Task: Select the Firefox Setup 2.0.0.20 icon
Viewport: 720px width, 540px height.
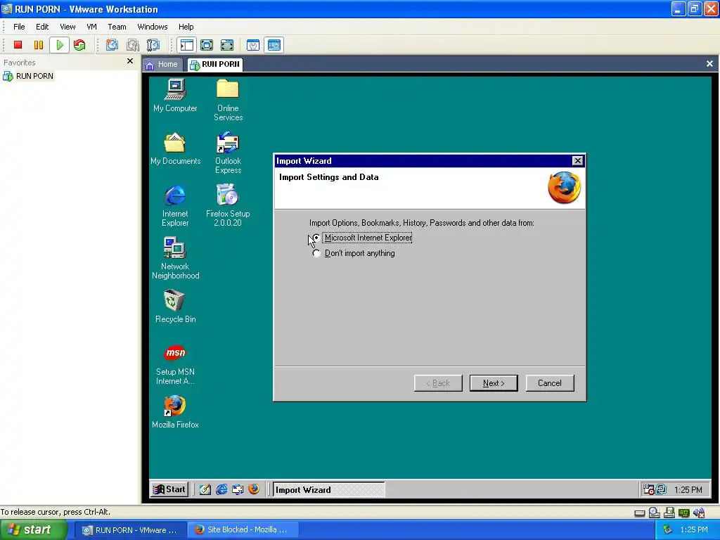Action: click(228, 206)
